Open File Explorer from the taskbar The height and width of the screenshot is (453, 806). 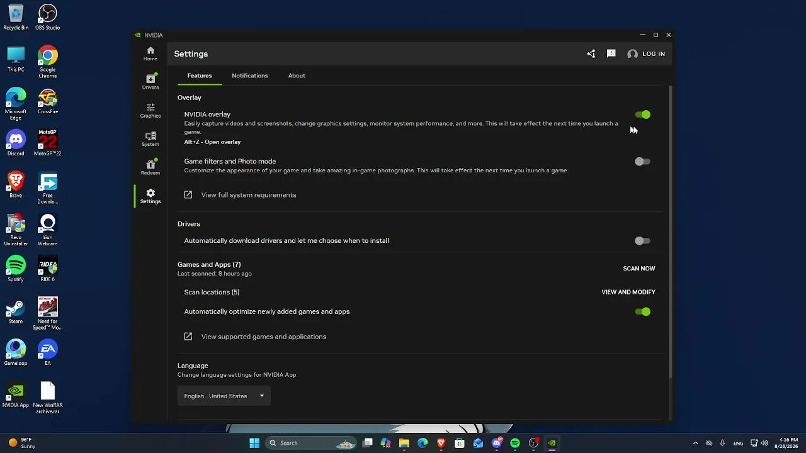tap(404, 443)
